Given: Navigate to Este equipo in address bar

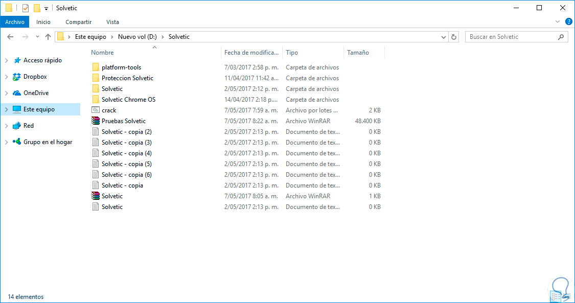Looking at the screenshot, I should pyautogui.click(x=90, y=37).
